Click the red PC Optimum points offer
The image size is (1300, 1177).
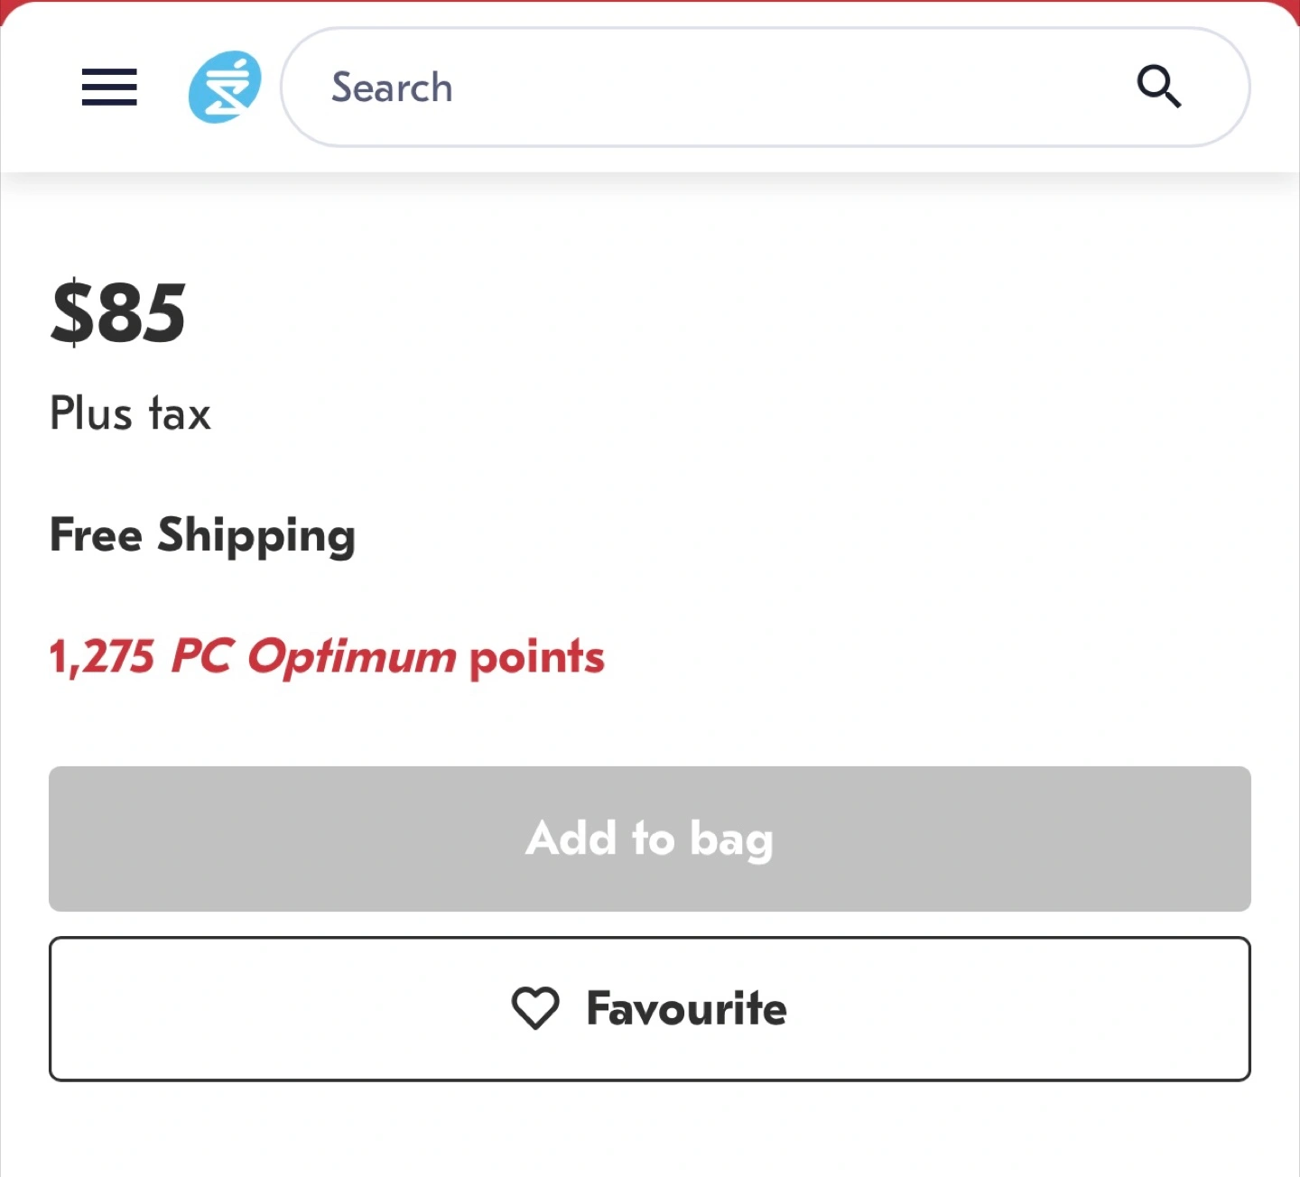[327, 656]
